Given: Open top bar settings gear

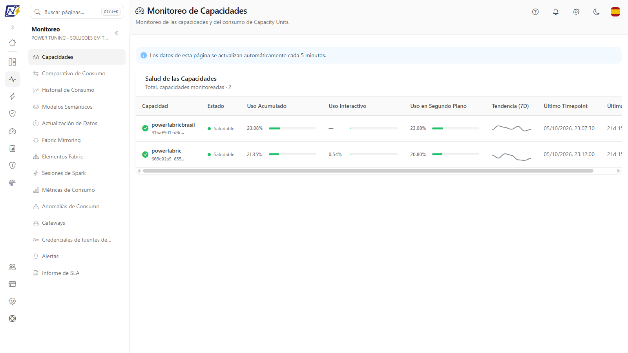Looking at the screenshot, I should coord(576,12).
